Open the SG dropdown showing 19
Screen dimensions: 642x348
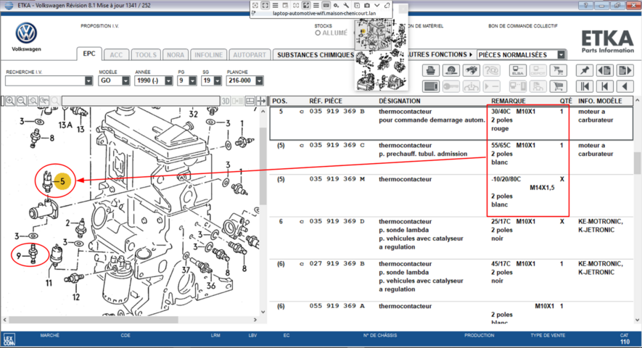[x=218, y=80]
